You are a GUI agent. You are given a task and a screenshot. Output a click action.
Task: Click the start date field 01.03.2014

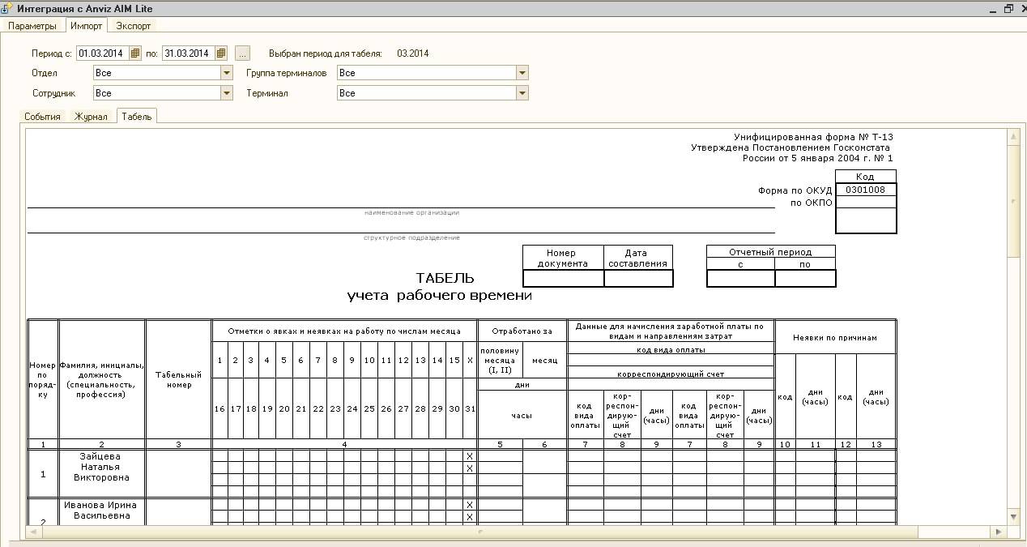102,53
